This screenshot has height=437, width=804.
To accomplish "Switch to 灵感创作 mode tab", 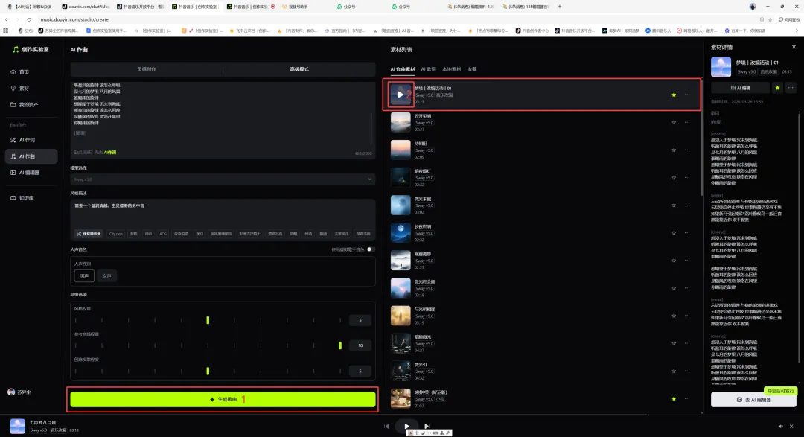I will pyautogui.click(x=147, y=69).
